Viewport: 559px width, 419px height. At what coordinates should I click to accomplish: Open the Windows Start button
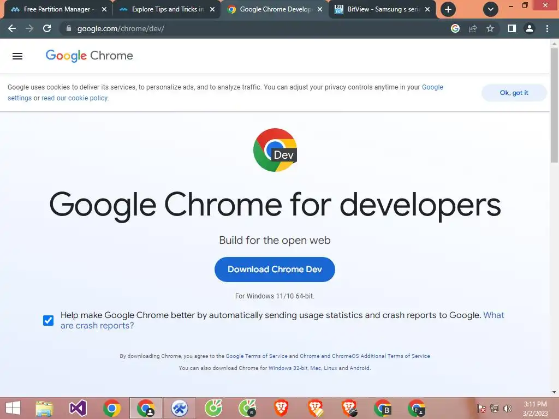point(13,408)
